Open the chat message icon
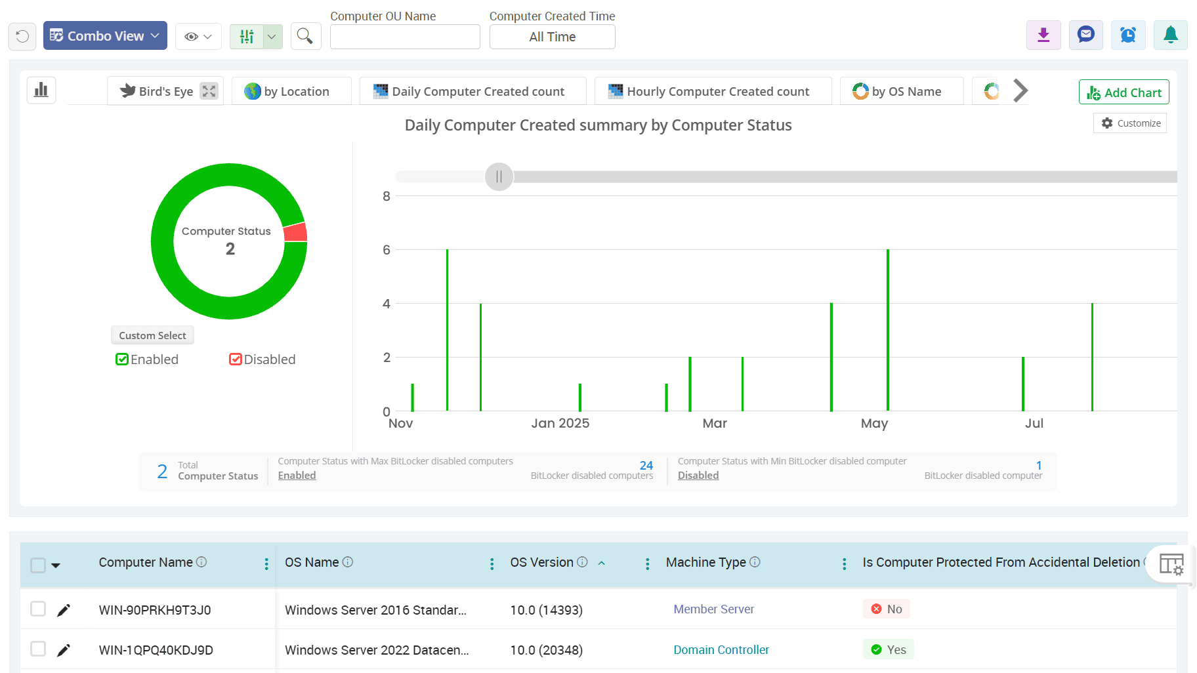This screenshot has height=673, width=1197. [1085, 35]
